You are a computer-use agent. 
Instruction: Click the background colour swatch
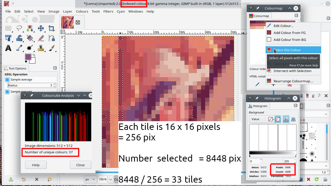pyautogui.click(x=33, y=61)
